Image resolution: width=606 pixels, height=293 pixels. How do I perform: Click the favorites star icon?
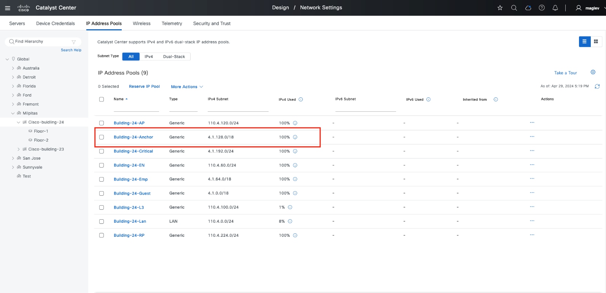click(x=500, y=8)
